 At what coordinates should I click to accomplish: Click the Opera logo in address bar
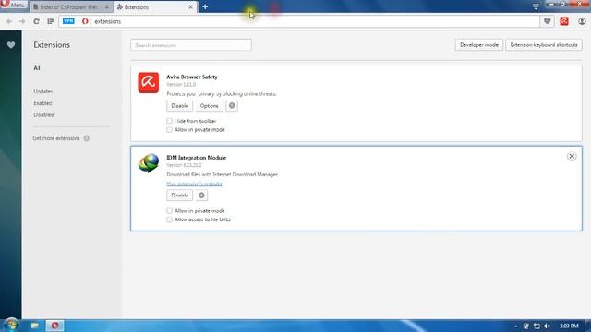coord(85,21)
